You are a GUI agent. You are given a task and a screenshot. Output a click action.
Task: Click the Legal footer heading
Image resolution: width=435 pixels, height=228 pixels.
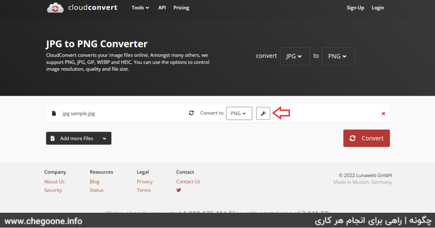143,172
